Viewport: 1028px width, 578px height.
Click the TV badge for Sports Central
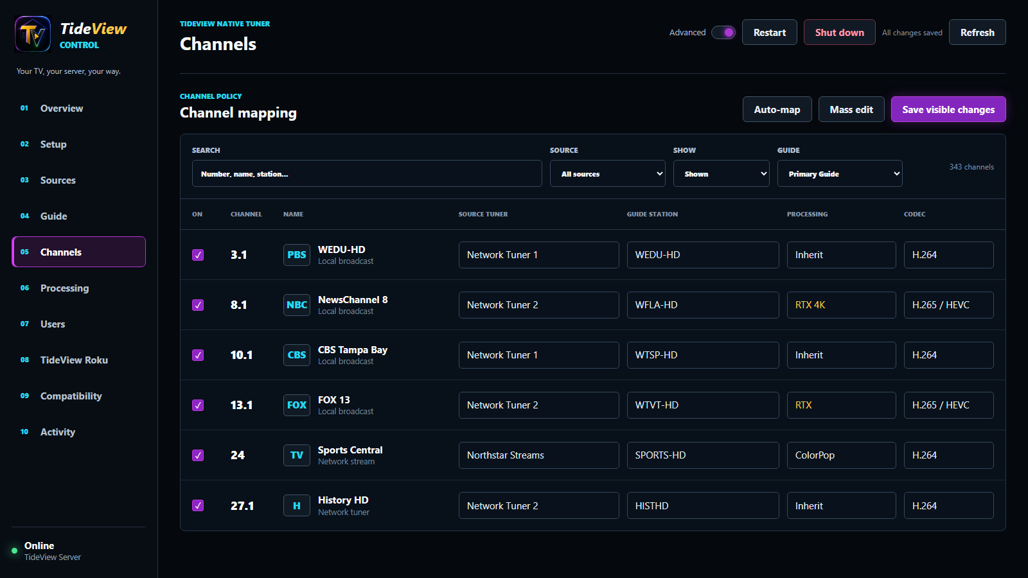(297, 455)
